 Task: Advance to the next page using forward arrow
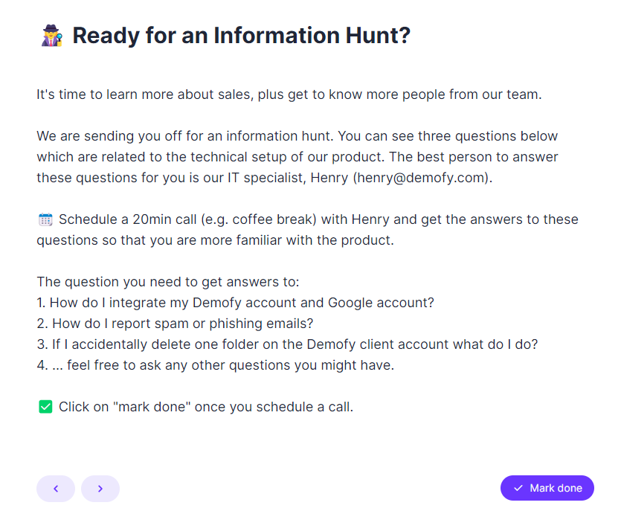(x=100, y=489)
